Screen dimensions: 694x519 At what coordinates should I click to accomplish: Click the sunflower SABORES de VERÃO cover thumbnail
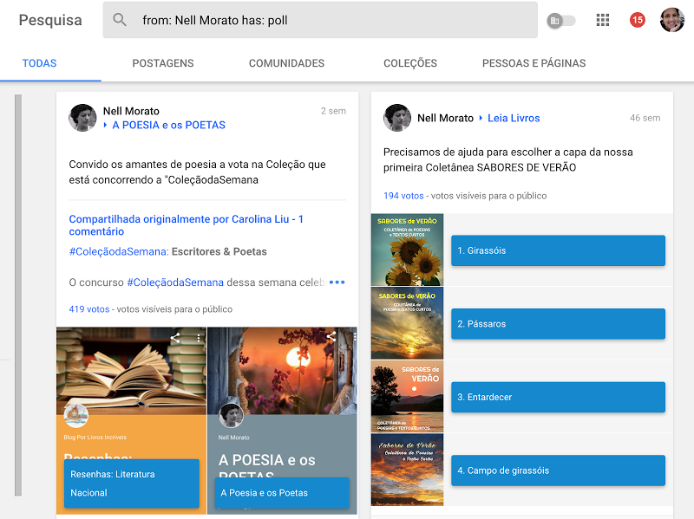tap(407, 250)
